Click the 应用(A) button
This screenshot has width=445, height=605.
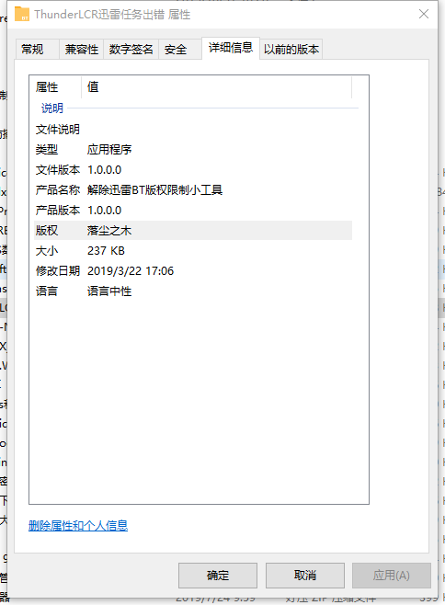coord(392,576)
